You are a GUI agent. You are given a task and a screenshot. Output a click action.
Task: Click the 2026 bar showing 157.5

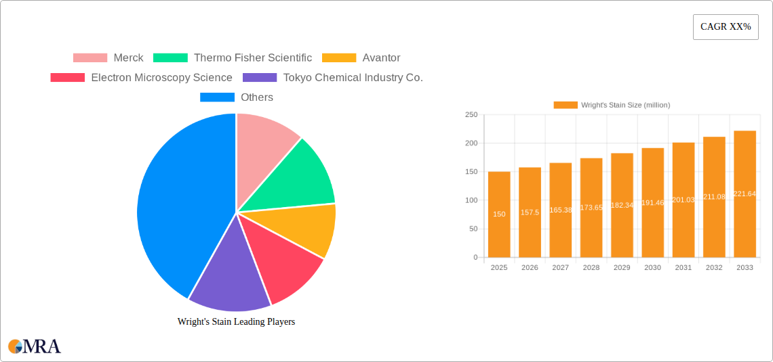[x=530, y=212]
